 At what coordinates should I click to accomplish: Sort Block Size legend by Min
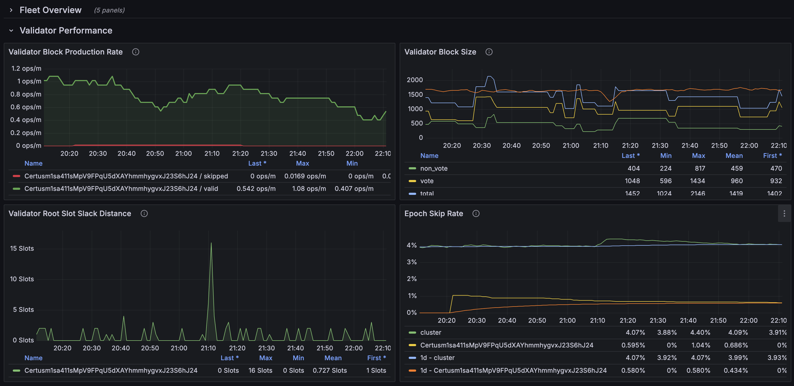pyautogui.click(x=666, y=156)
